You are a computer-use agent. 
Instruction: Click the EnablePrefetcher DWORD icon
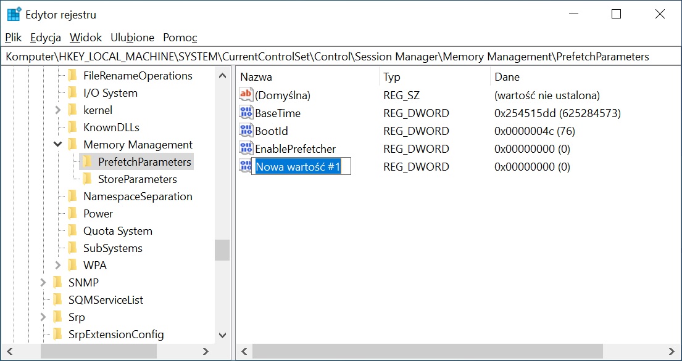coord(246,148)
